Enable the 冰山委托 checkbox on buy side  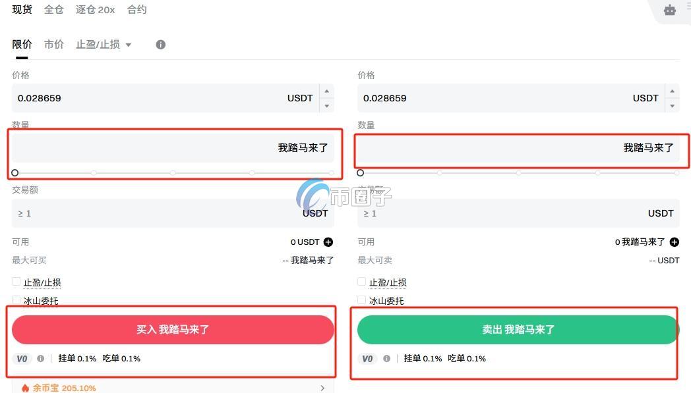(16, 299)
